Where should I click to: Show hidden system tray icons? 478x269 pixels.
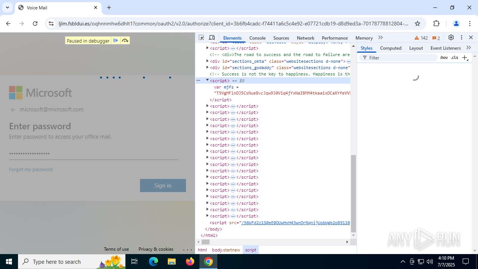click(403, 262)
